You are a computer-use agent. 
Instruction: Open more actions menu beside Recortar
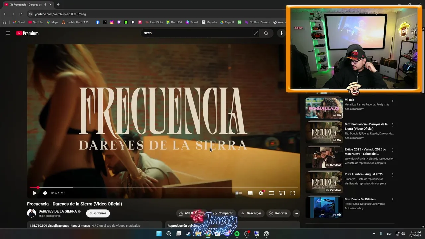(x=297, y=213)
